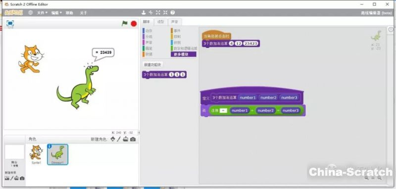Upload backdrop from file
The width and height of the screenshot is (396, 189).
(x=16, y=178)
